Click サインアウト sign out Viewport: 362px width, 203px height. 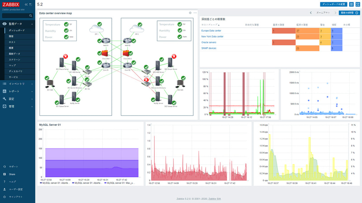pyautogui.click(x=15, y=197)
